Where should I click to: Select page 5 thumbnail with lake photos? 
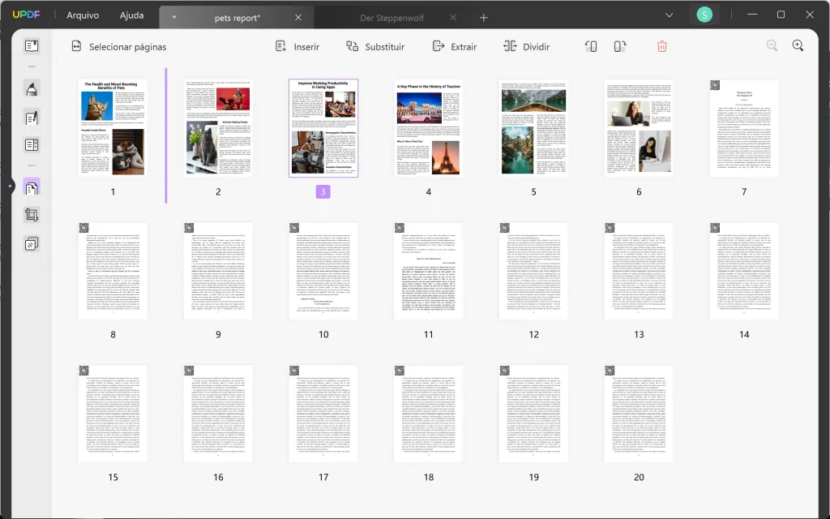click(533, 127)
